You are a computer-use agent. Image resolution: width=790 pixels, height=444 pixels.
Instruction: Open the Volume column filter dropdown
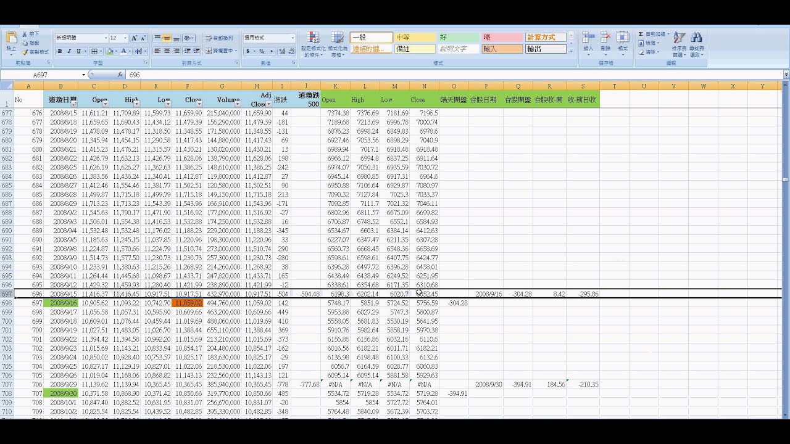(x=238, y=104)
